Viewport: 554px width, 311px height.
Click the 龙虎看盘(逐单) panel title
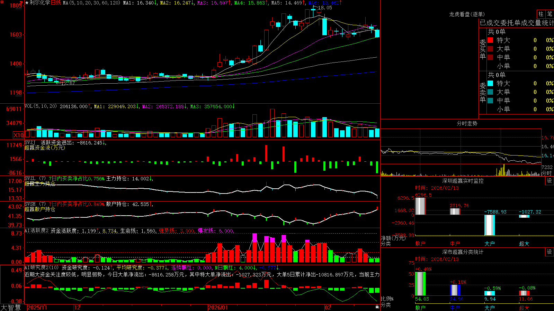467,14
